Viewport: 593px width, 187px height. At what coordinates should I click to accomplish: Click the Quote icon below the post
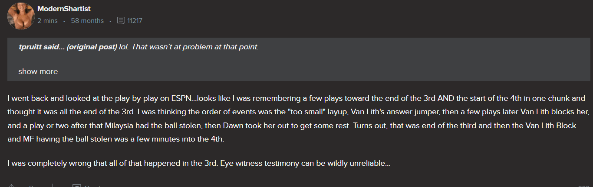click(x=77, y=186)
